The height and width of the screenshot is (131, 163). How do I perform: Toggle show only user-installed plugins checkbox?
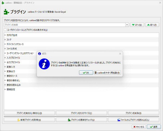(5, 30)
